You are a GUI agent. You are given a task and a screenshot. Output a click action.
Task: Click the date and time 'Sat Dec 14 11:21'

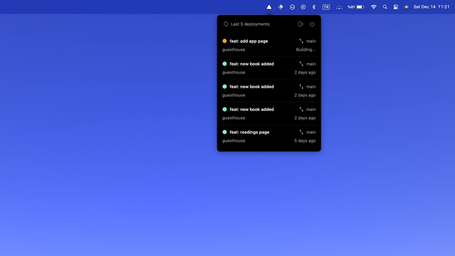point(431,7)
